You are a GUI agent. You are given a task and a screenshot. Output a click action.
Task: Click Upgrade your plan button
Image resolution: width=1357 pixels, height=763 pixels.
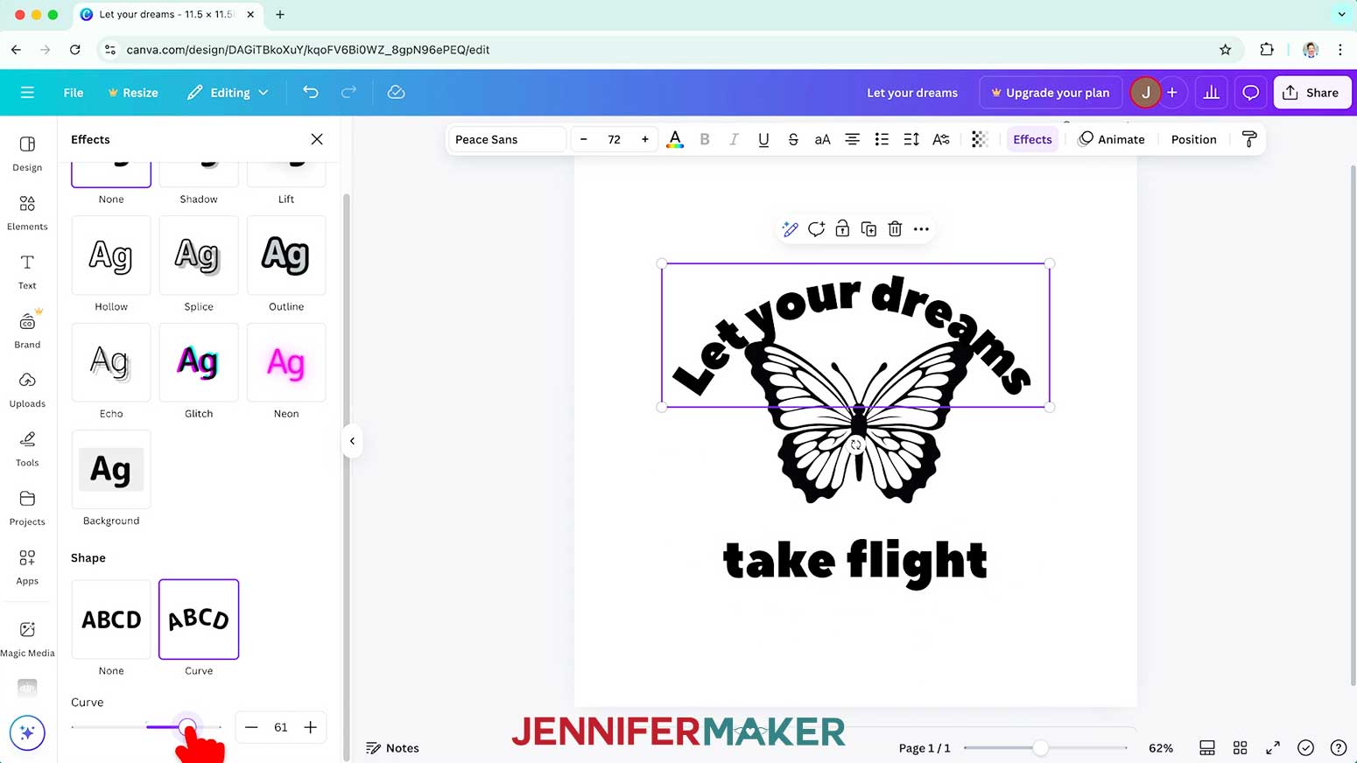pyautogui.click(x=1051, y=92)
